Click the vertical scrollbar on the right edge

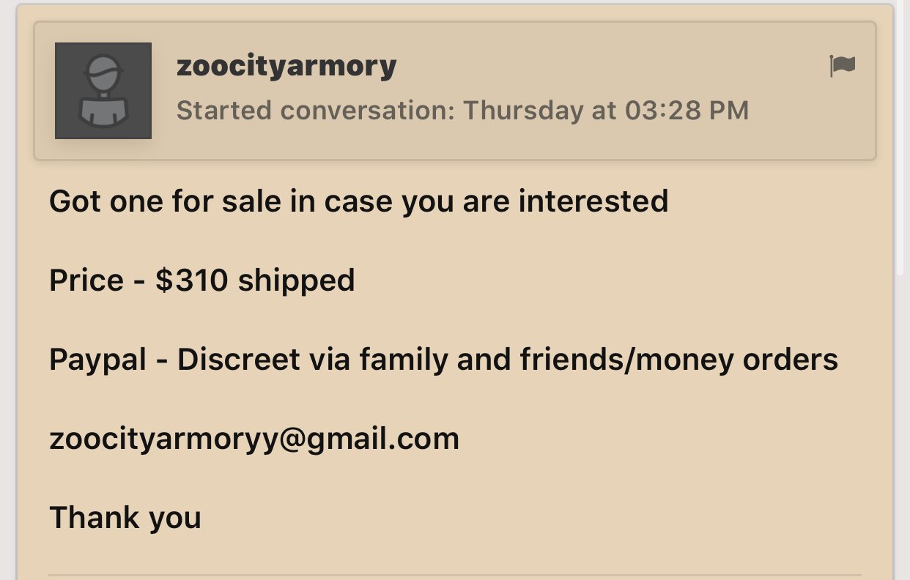click(900, 146)
